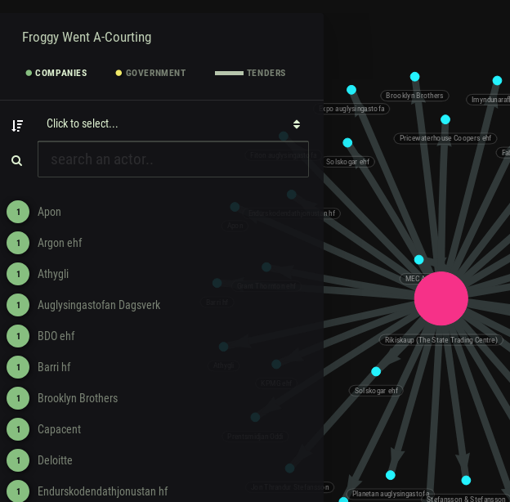Click the count badge beside Barri hf
The width and height of the screenshot is (510, 502).
click(18, 367)
